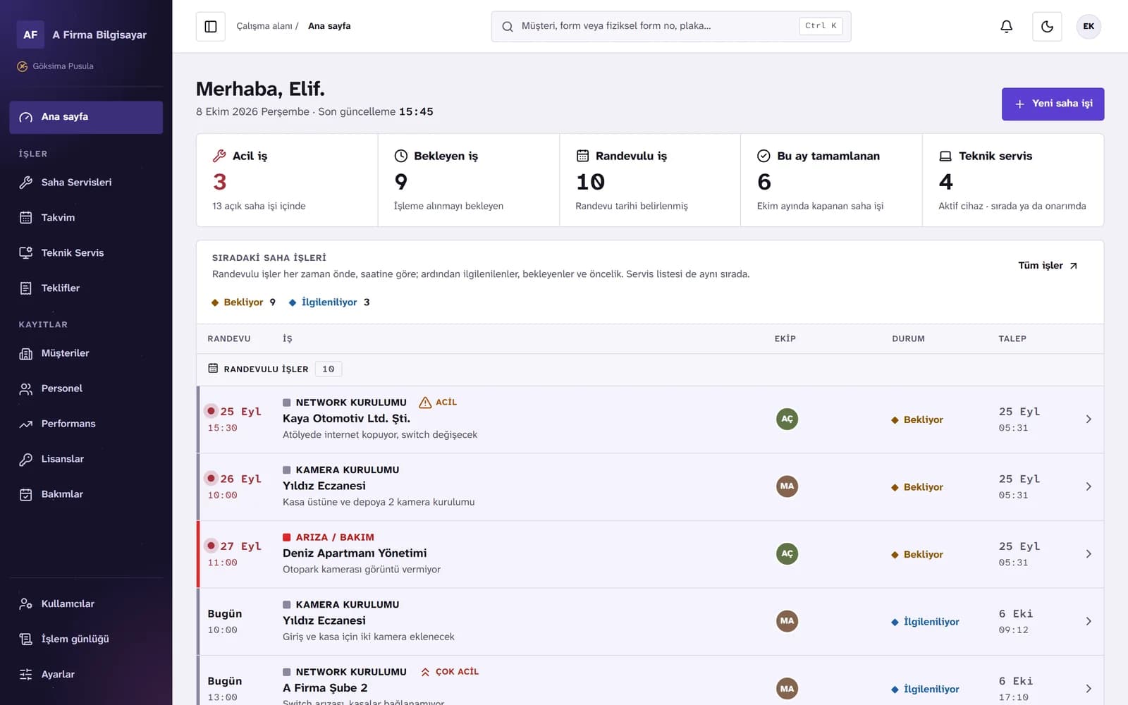Open the Bu ay tamamlanan card
The height and width of the screenshot is (705, 1128).
pos(831,180)
